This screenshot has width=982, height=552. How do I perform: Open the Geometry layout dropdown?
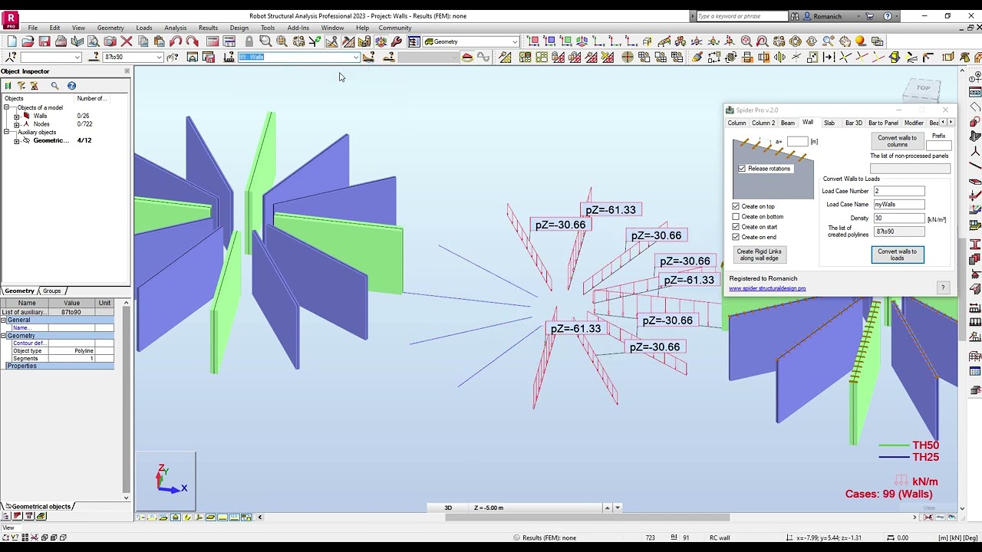pos(514,41)
